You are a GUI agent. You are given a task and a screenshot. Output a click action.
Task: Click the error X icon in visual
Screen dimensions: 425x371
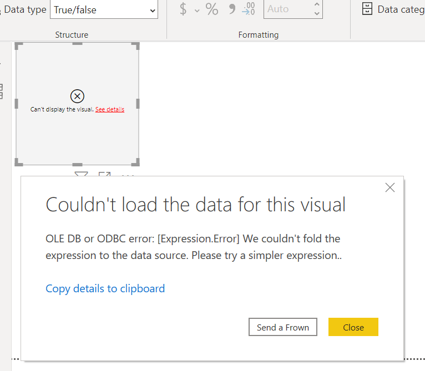pos(77,96)
